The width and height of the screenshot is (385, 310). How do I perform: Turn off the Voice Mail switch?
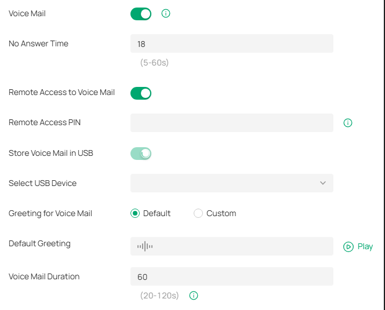pyautogui.click(x=141, y=13)
